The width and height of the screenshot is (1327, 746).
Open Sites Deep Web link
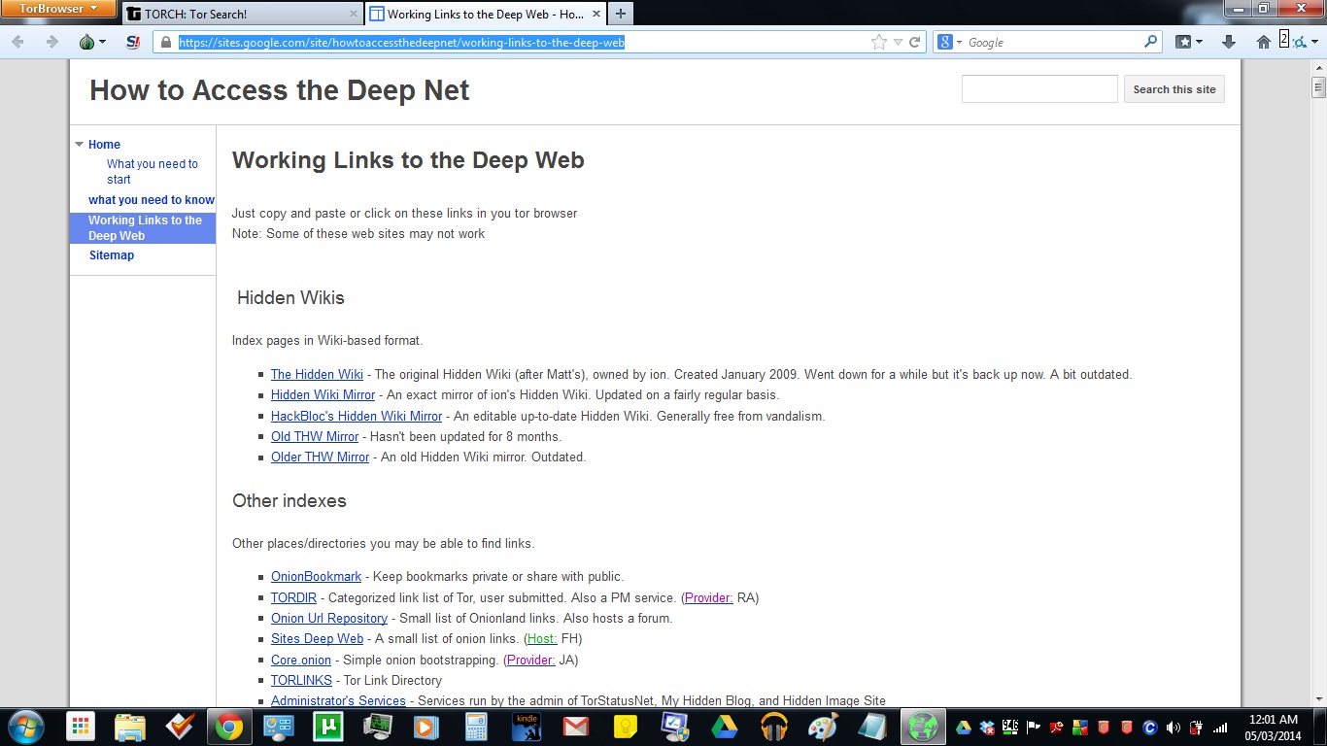pyautogui.click(x=317, y=639)
